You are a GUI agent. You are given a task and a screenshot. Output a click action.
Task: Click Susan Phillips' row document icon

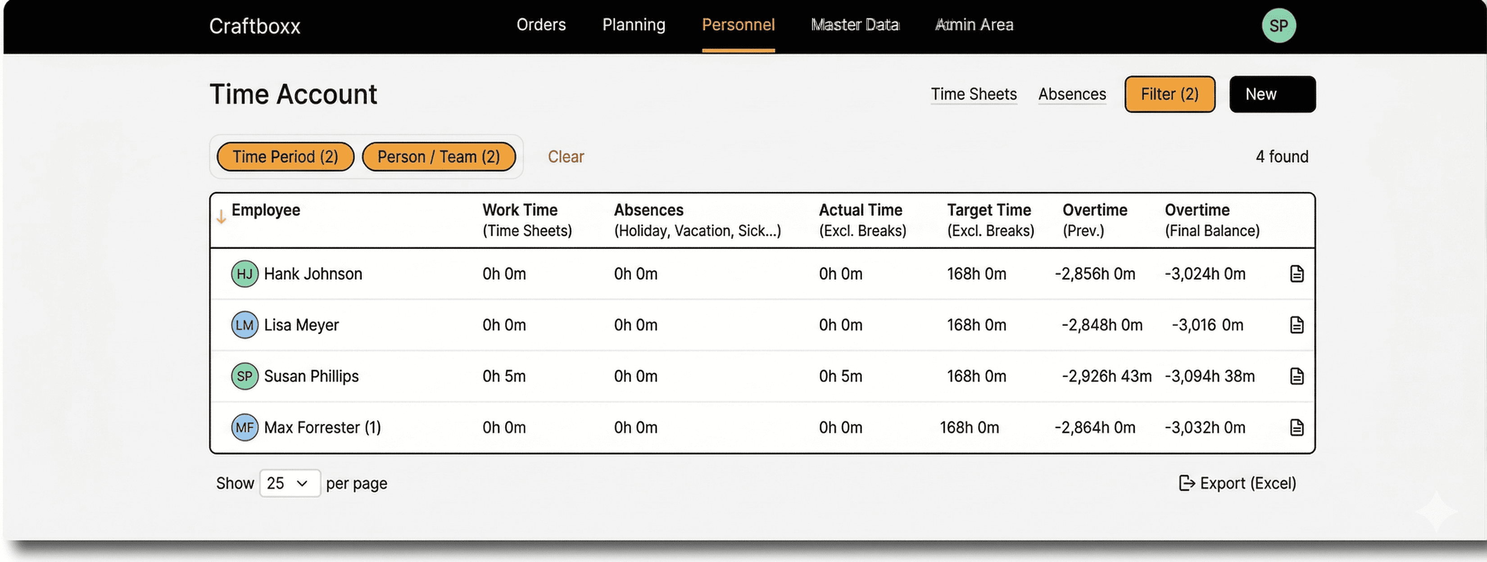pyautogui.click(x=1297, y=376)
